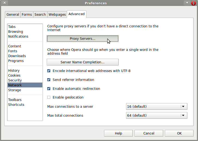Confirm the preferences with OK
The width and height of the screenshot is (198, 141).
[179, 133]
